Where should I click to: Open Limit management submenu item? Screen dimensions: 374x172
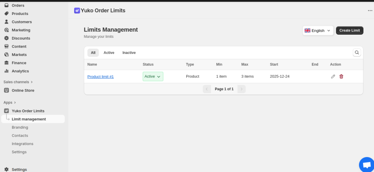pyautogui.click(x=33, y=119)
